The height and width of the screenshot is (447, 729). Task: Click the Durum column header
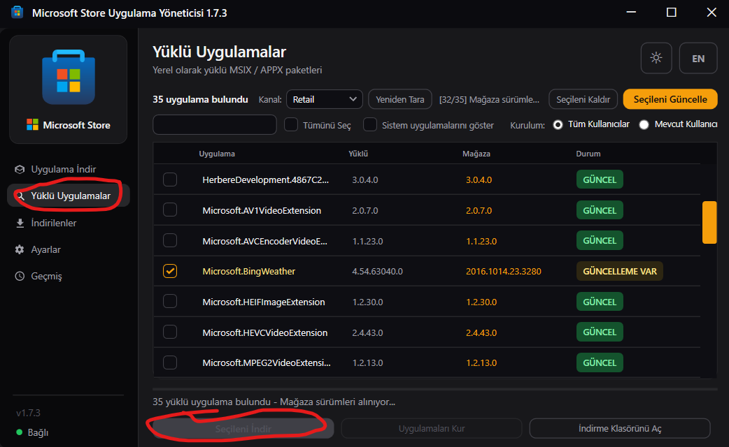pyautogui.click(x=588, y=154)
